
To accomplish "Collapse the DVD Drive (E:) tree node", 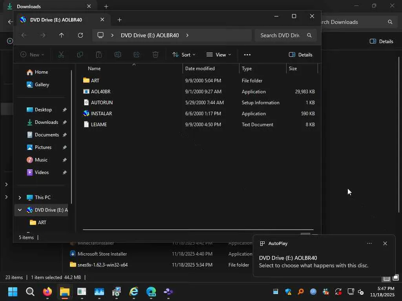I will tap(20, 210).
